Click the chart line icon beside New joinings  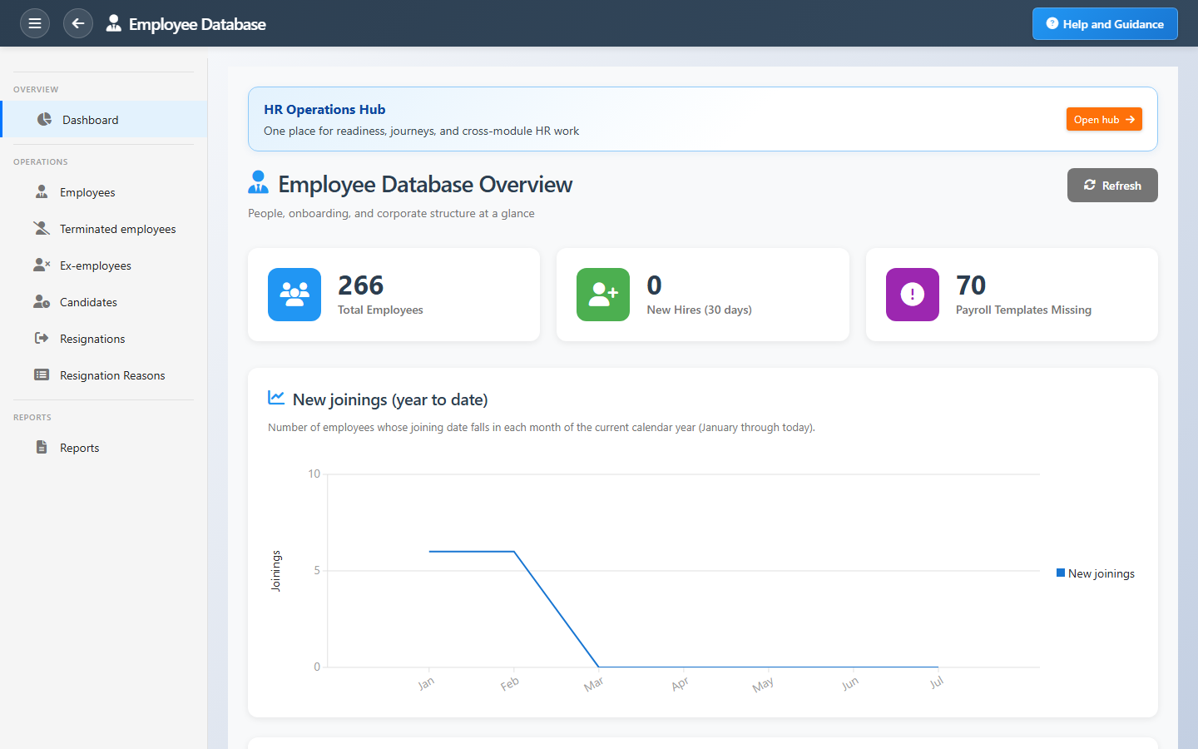click(276, 398)
